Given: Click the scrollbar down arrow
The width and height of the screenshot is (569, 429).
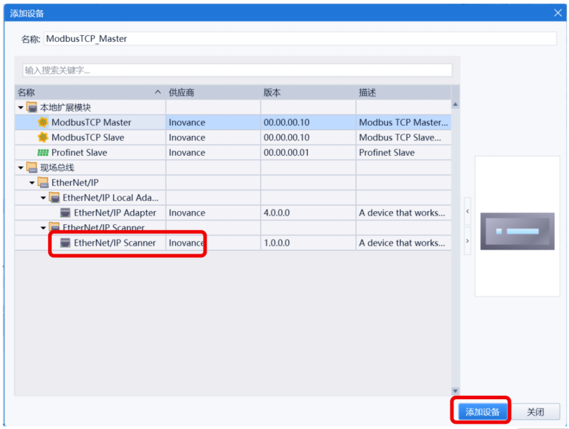Looking at the screenshot, I should [455, 391].
